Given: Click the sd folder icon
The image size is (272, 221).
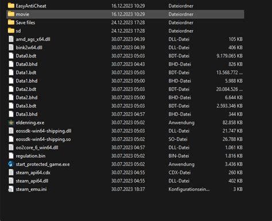Looking at the screenshot, I should coord(11,31).
